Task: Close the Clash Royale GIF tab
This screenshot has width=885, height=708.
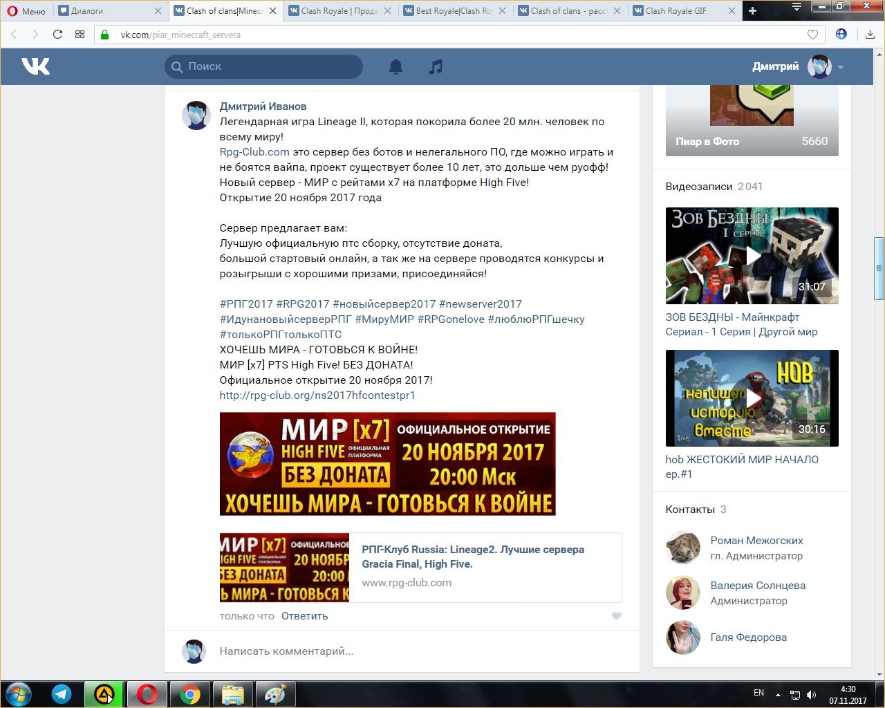Action: (732, 11)
